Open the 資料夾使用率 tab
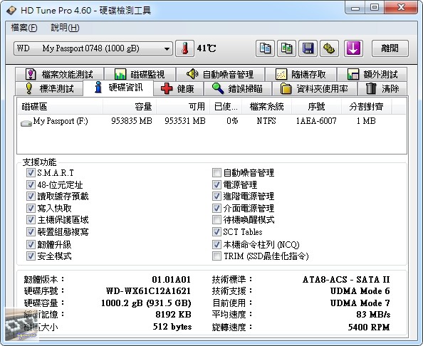Viewport: 423px width, 346px height. [x=314, y=88]
